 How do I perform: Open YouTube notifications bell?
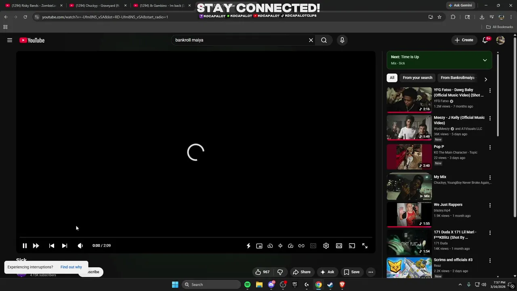[486, 40]
